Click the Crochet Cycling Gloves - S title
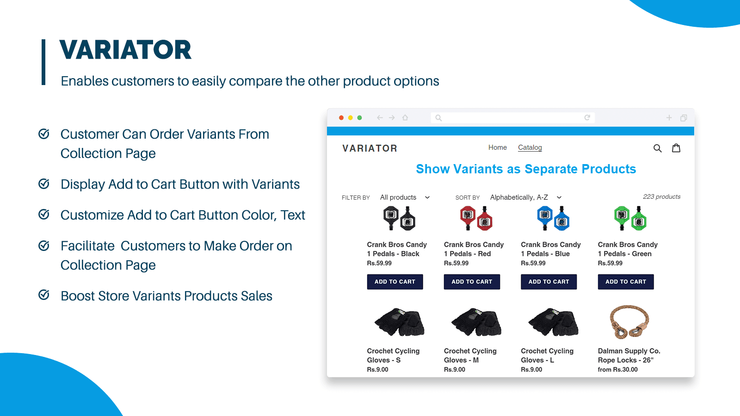Image resolution: width=740 pixels, height=416 pixels. (393, 355)
